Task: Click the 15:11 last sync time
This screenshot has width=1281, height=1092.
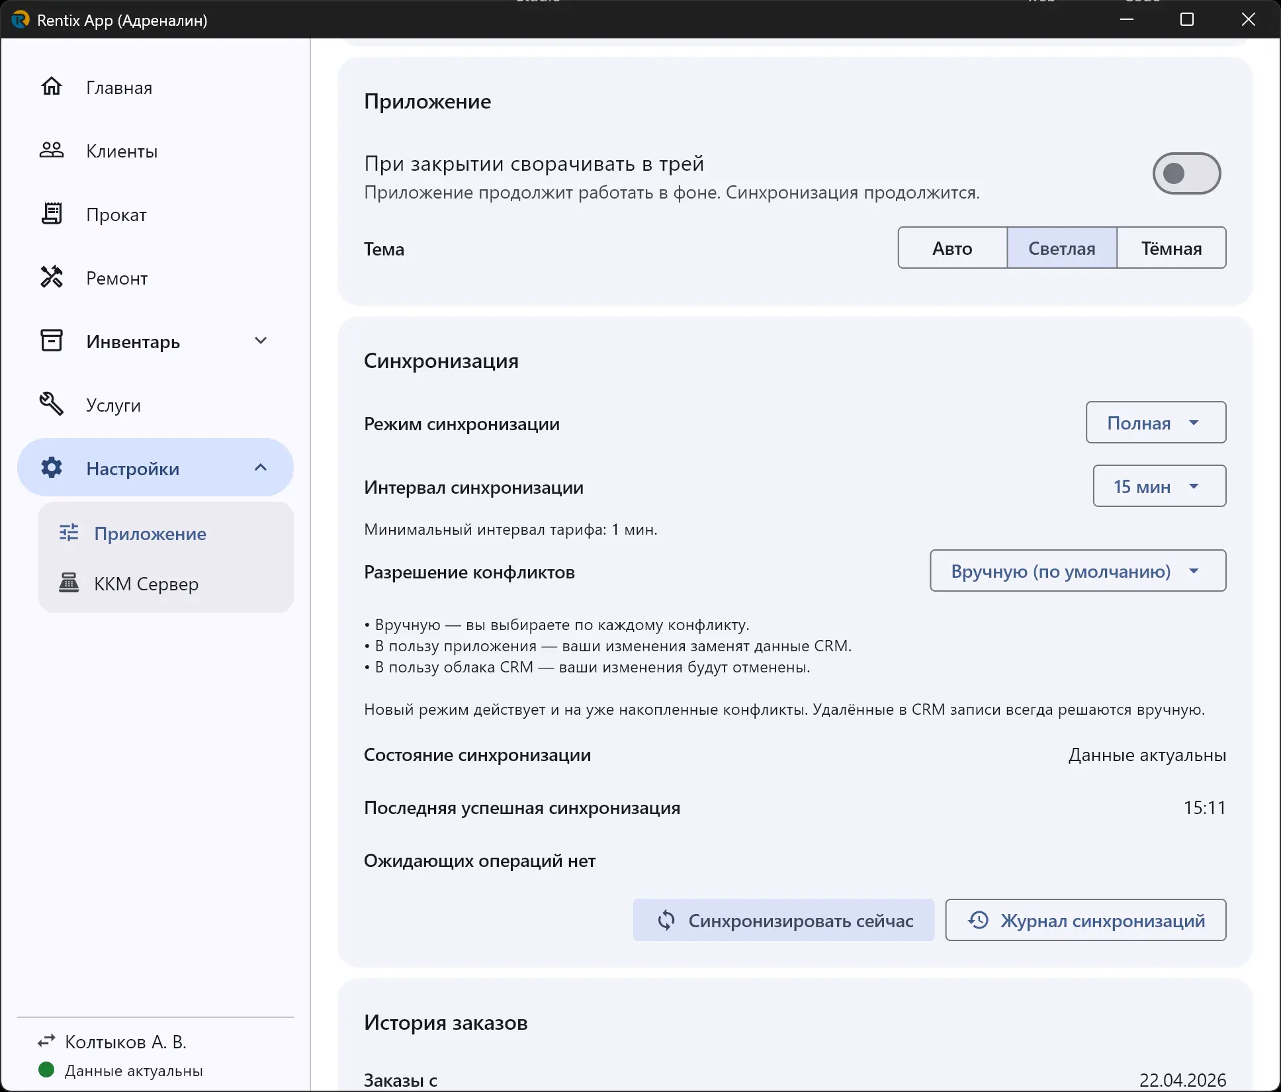Action: pyautogui.click(x=1204, y=808)
